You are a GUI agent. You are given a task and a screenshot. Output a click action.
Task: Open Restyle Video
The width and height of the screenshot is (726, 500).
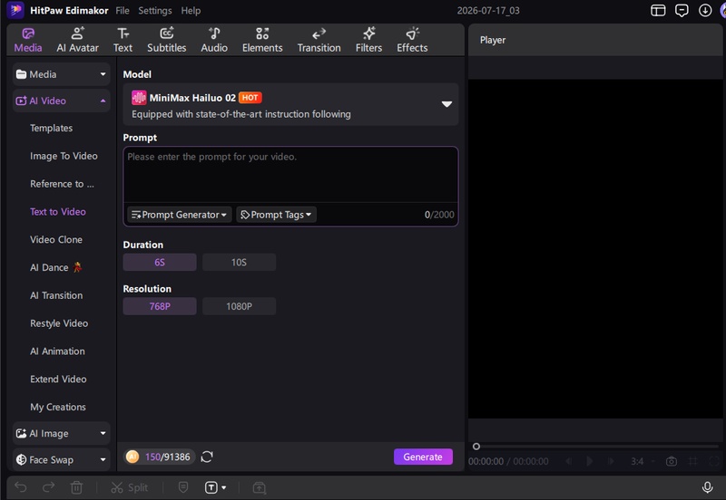[59, 323]
